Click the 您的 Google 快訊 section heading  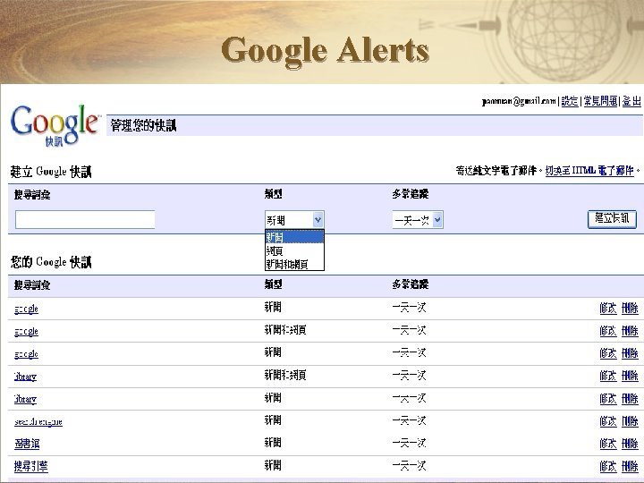(51, 261)
